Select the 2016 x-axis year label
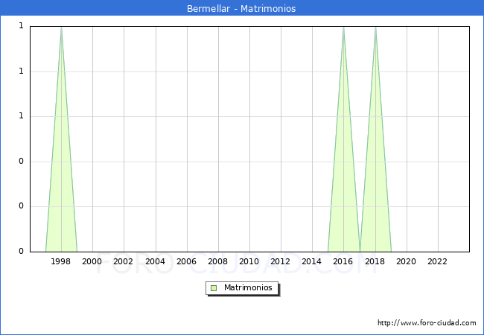 click(343, 261)
